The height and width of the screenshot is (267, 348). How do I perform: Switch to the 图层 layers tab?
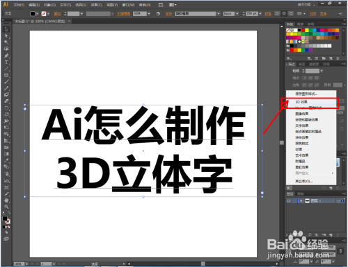pyautogui.click(x=290, y=193)
